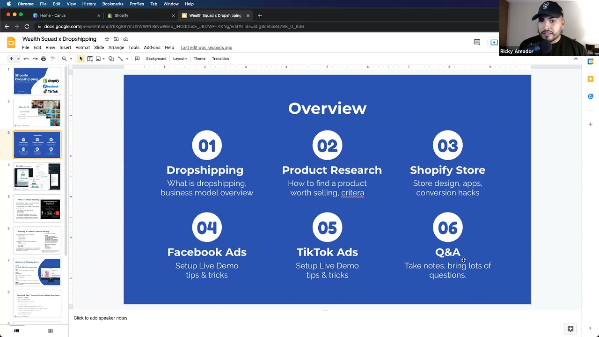The image size is (599, 337).
Task: Click the Present slideshow button
Action: pos(494,42)
